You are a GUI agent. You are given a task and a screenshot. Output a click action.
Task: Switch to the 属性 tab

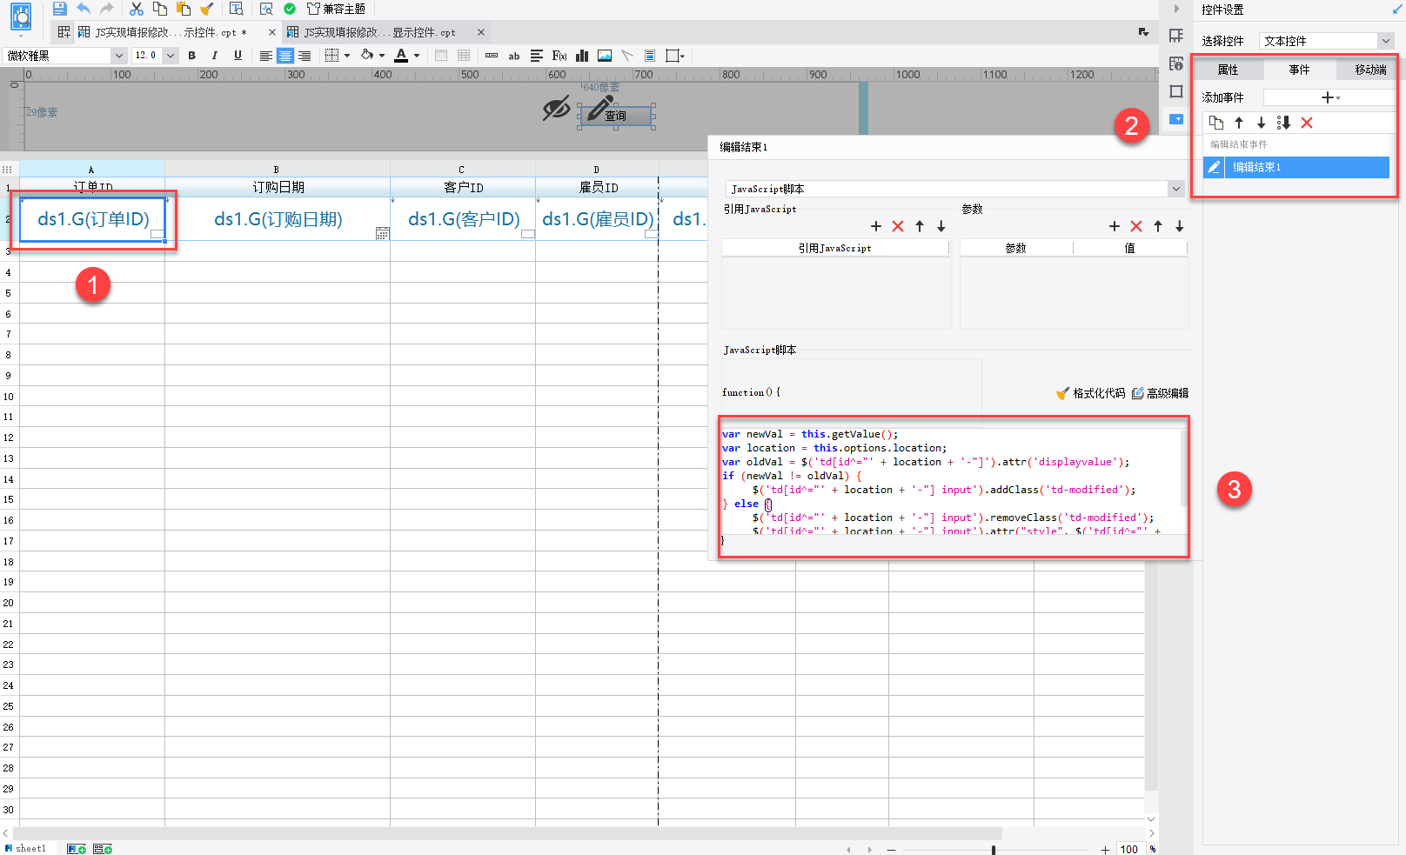tap(1228, 70)
